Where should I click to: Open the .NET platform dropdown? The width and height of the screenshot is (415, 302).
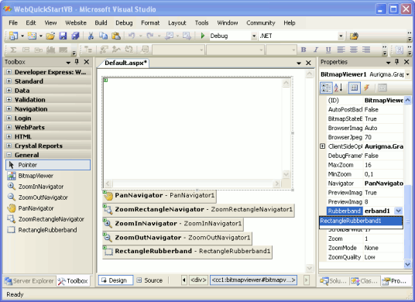point(341,36)
